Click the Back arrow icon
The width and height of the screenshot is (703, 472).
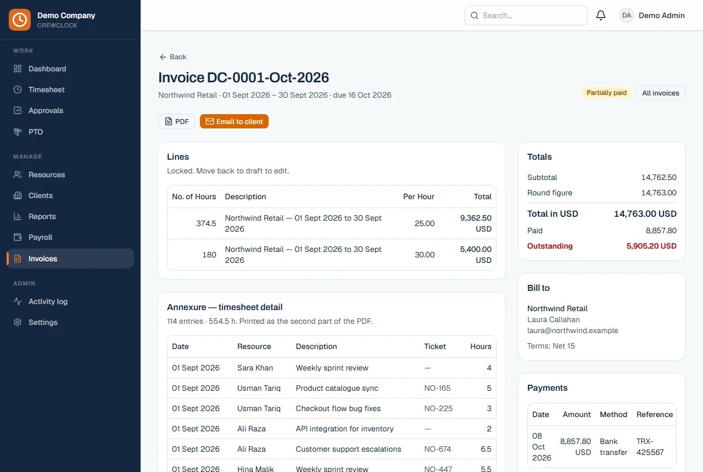pyautogui.click(x=163, y=57)
